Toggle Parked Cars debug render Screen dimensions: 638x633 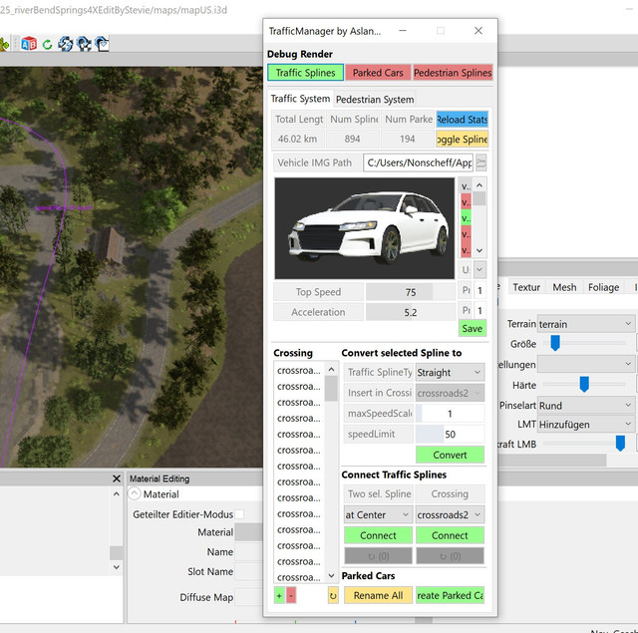tap(378, 73)
